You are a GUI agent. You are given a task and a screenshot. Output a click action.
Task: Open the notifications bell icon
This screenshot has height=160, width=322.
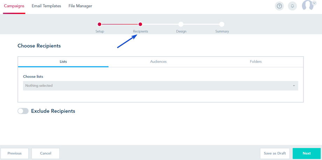coord(293,6)
